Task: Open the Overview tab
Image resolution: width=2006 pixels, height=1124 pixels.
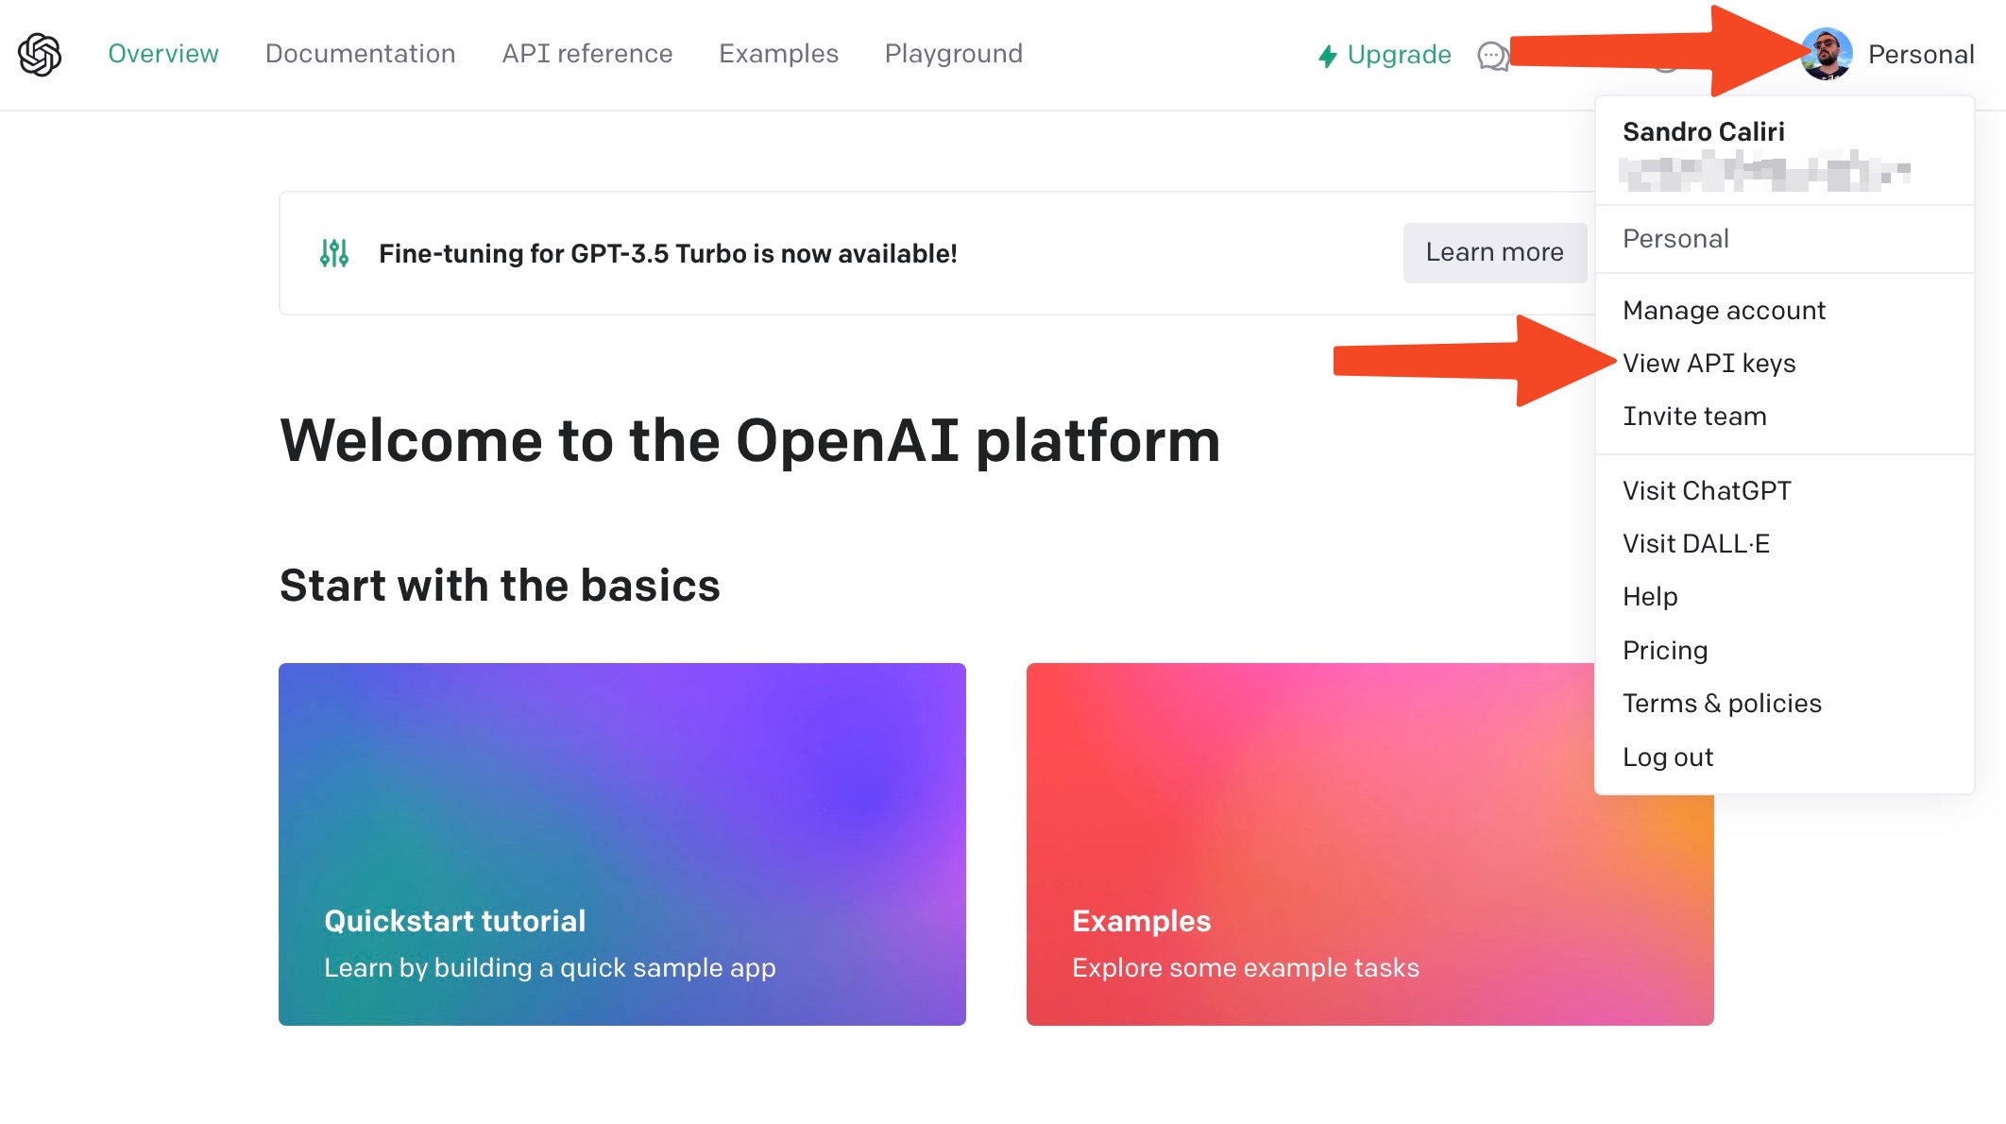Action: point(163,54)
